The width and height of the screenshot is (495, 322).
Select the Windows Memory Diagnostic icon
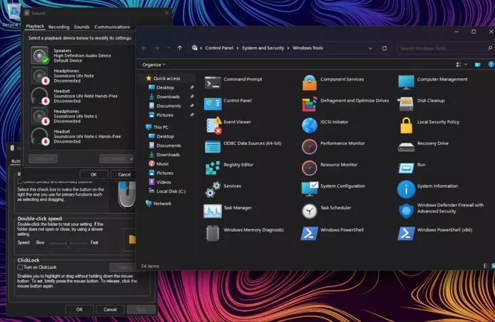212,233
